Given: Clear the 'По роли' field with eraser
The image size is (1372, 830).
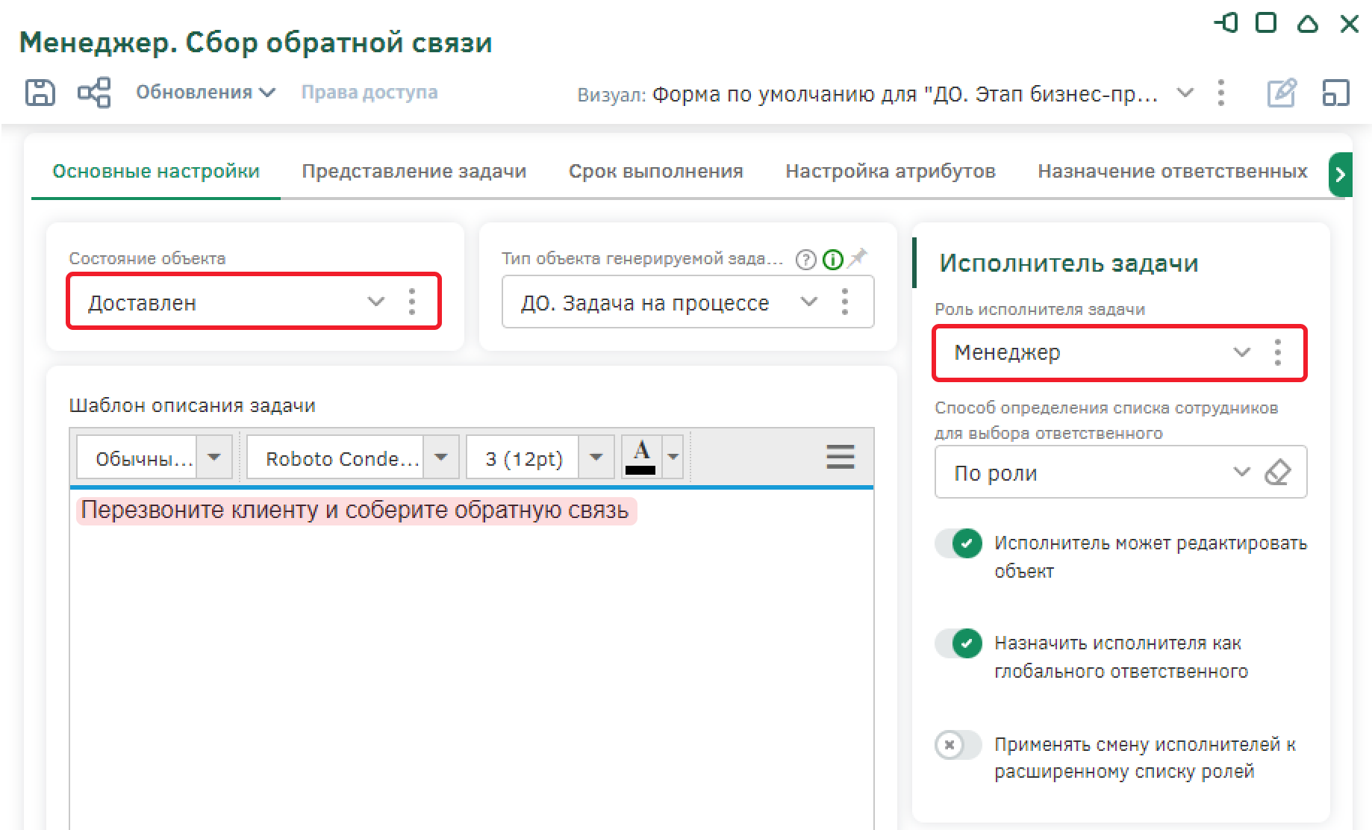Looking at the screenshot, I should point(1277,472).
